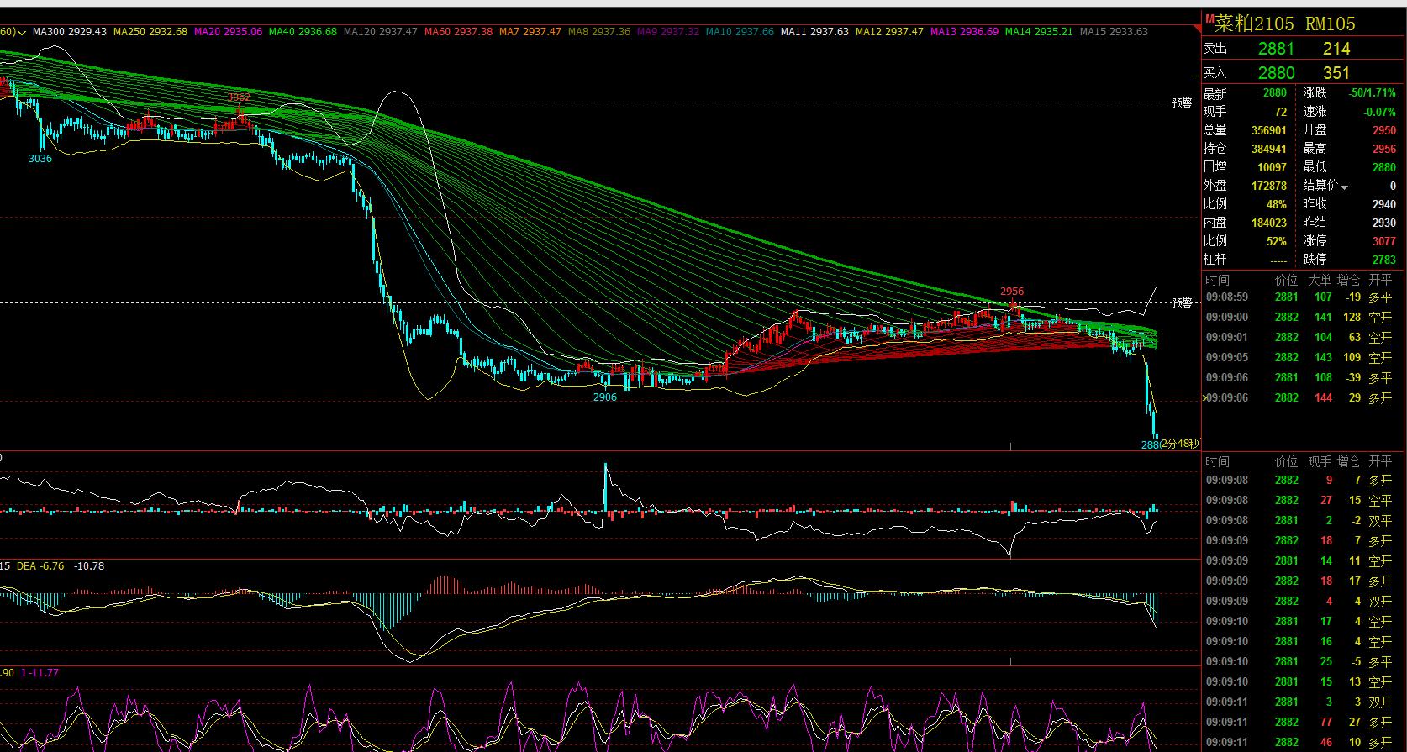Select the 09:08:59 large-order row
The height and width of the screenshot is (752, 1407).
tap(1300, 297)
